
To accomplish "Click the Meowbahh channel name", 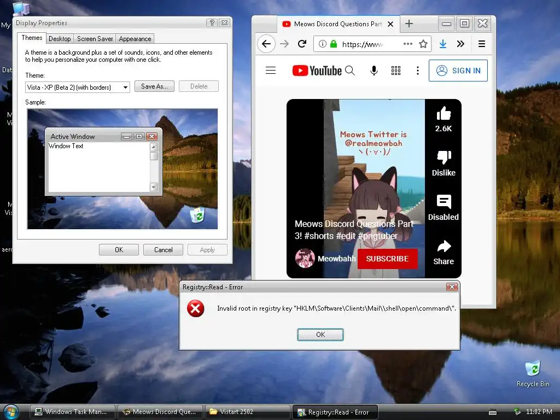I will coord(336,259).
